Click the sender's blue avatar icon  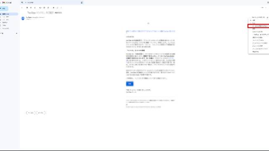coord(23,18)
